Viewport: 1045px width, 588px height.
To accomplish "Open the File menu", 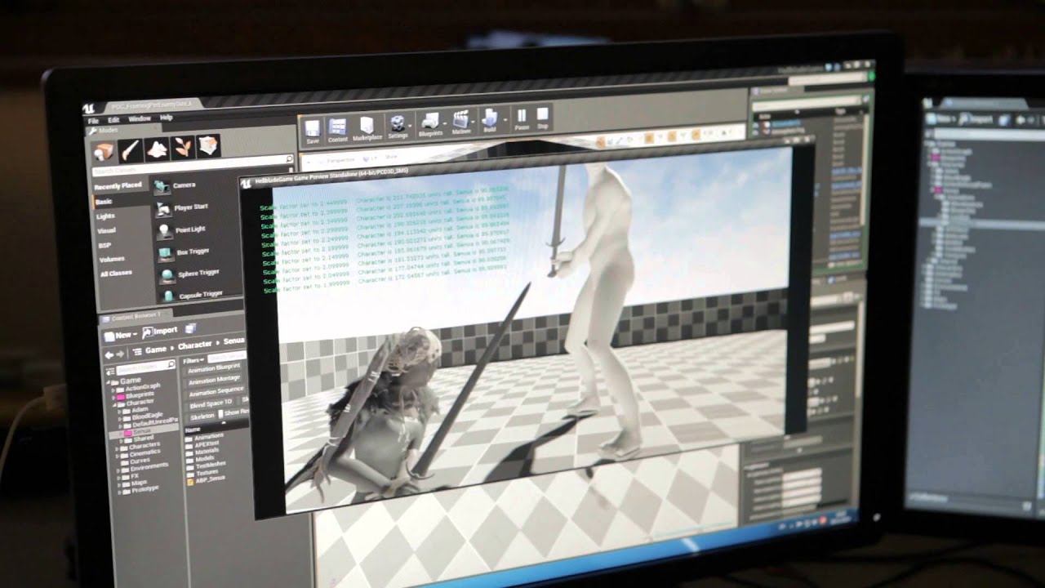I will tap(94, 121).
